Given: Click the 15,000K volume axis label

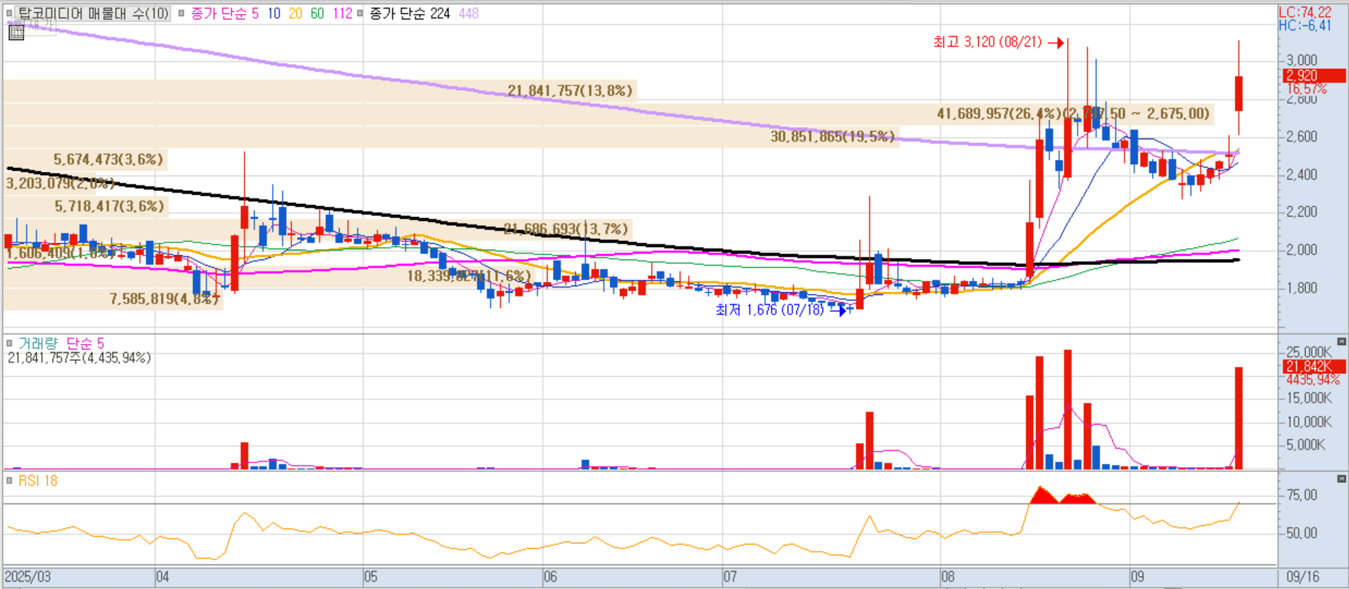Looking at the screenshot, I should point(1309,398).
